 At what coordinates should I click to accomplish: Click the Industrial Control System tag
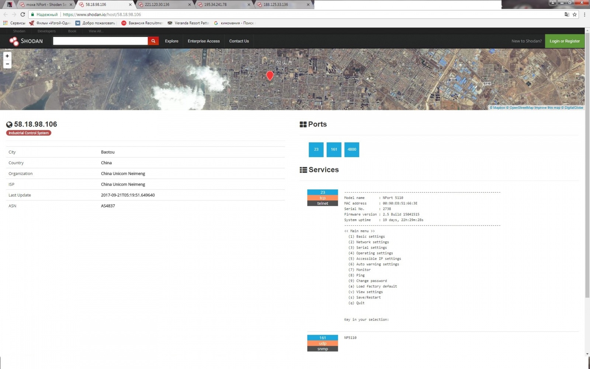pyautogui.click(x=29, y=133)
